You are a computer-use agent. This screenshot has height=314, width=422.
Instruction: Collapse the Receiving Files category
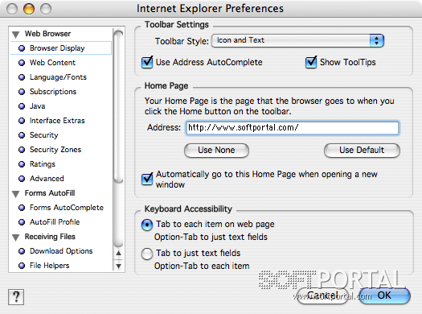tap(16, 238)
